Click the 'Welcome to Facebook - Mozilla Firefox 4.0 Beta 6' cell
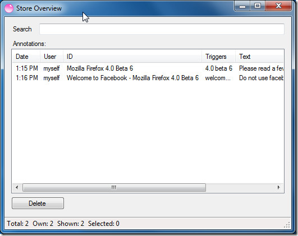298x236 pixels. coord(132,78)
